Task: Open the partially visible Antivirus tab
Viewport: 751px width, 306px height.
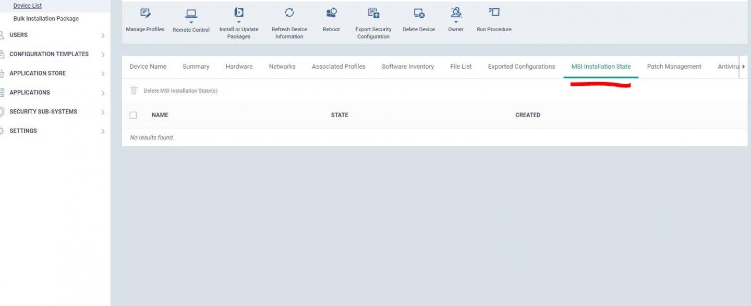Action: [x=729, y=67]
